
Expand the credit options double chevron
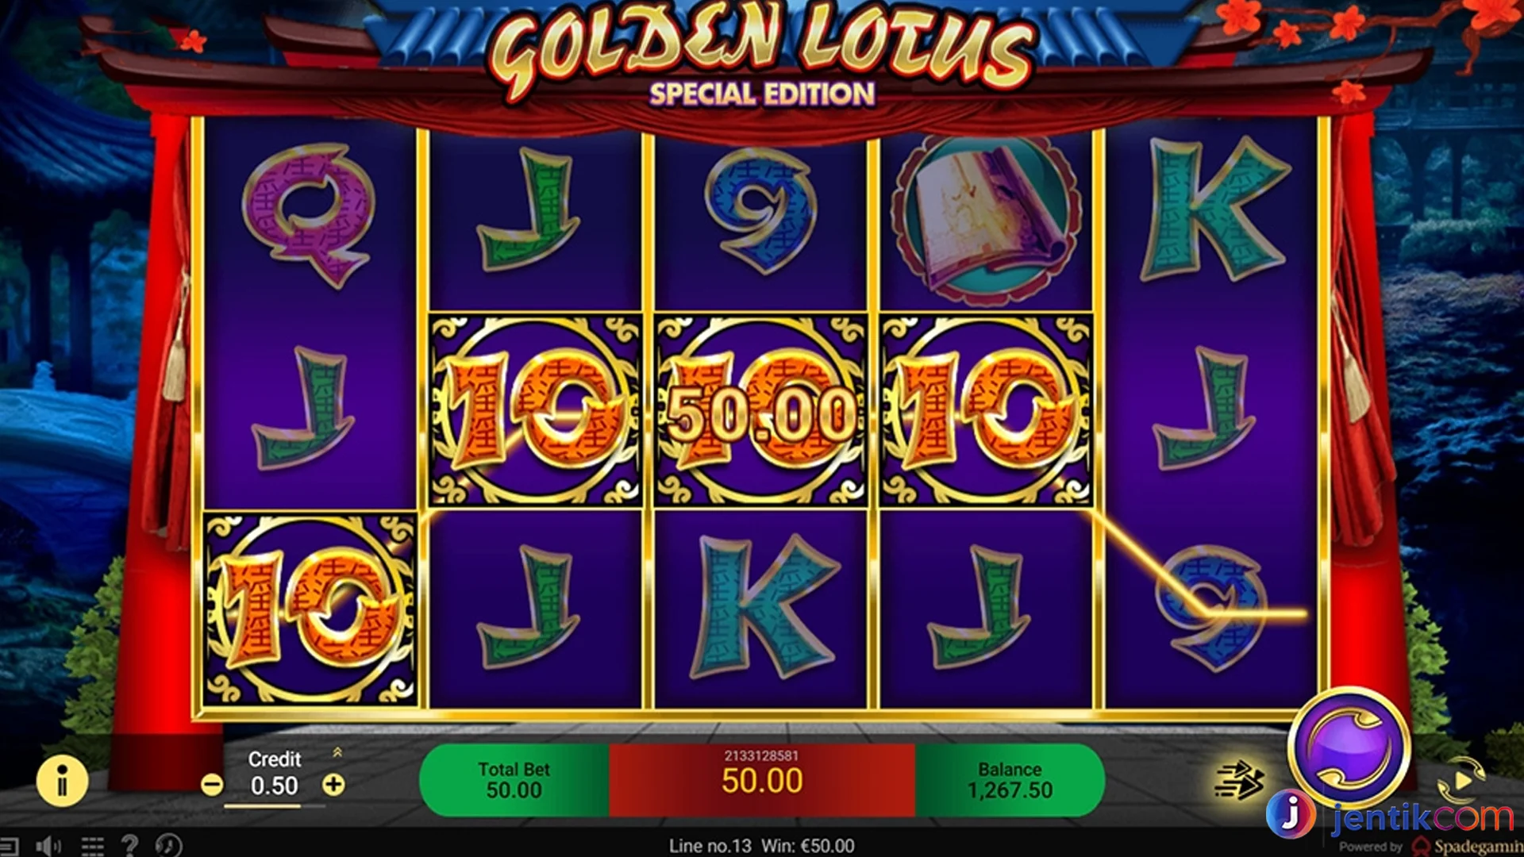(337, 751)
